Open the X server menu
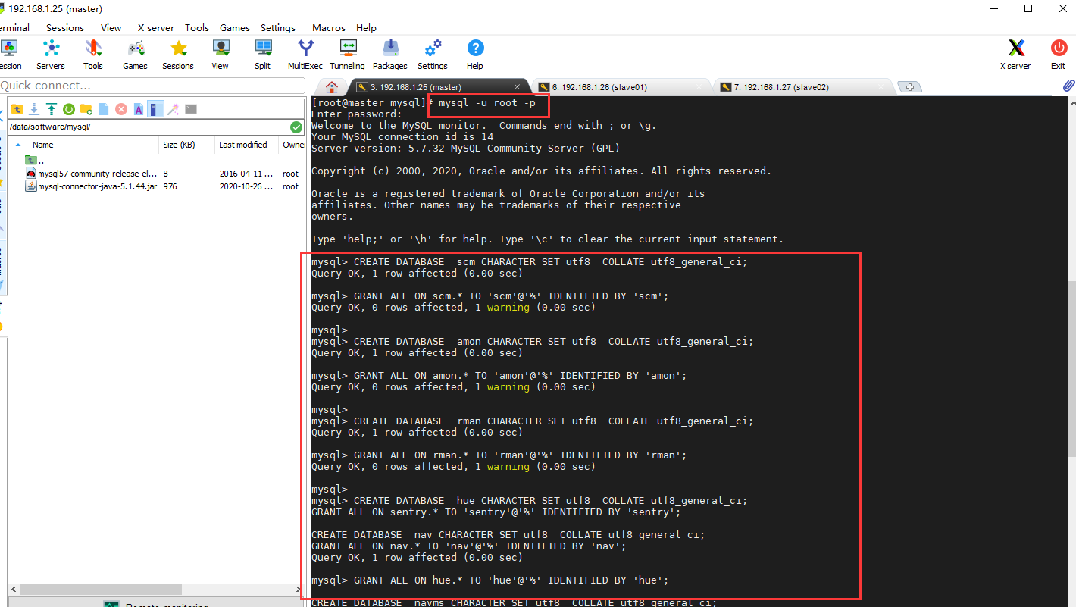 coord(155,27)
